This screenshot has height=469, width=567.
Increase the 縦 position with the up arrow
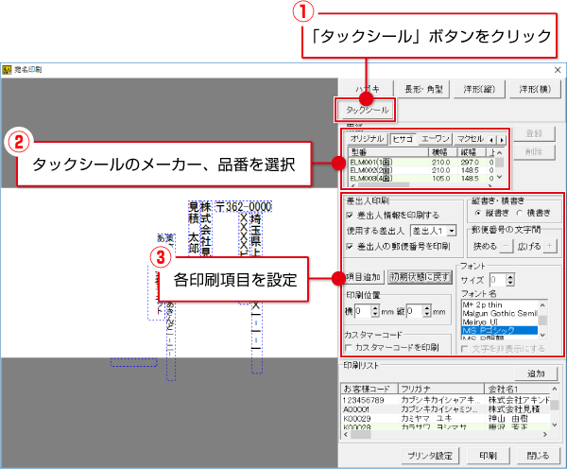pyautogui.click(x=427, y=308)
